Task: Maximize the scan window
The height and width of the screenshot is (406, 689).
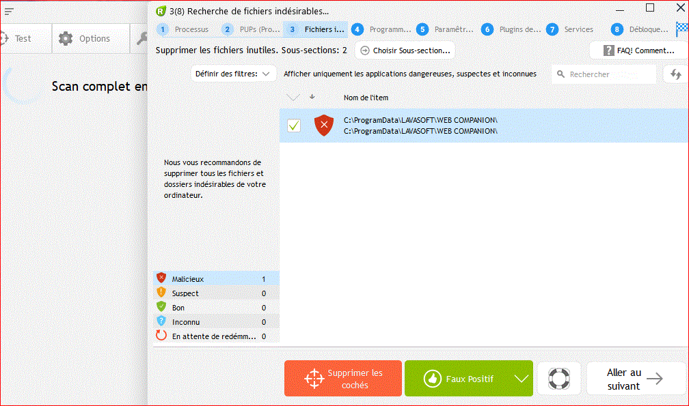Action: (650, 8)
